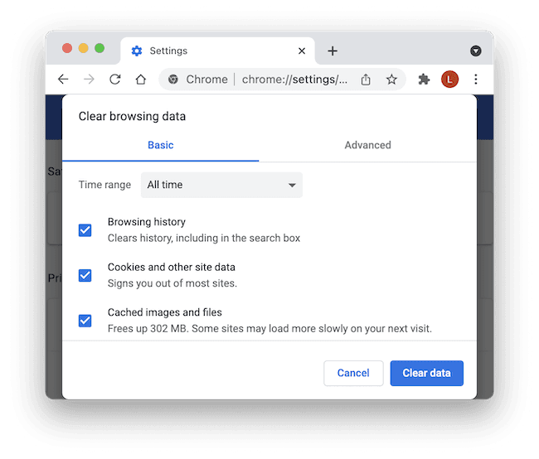The width and height of the screenshot is (539, 459).
Task: Click 'Clears history, including in the search box'
Action: tap(204, 238)
